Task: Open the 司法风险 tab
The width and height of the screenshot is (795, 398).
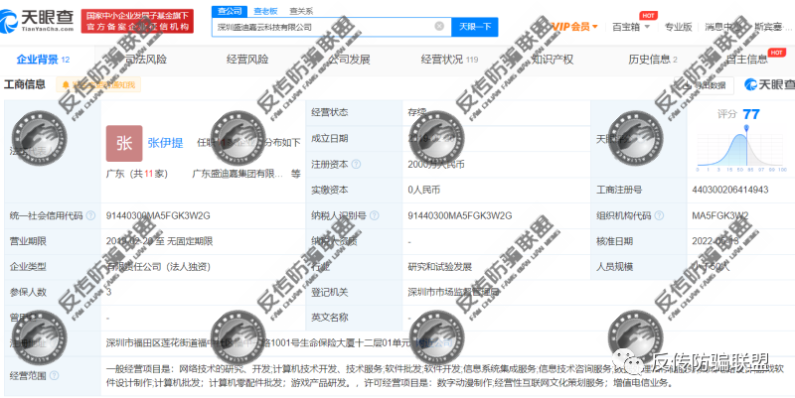Action: coord(146,60)
